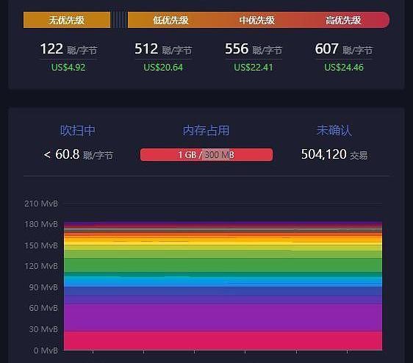The image size is (413, 363).
Task: Click the US$24.46 fee estimate
Action: click(x=344, y=68)
